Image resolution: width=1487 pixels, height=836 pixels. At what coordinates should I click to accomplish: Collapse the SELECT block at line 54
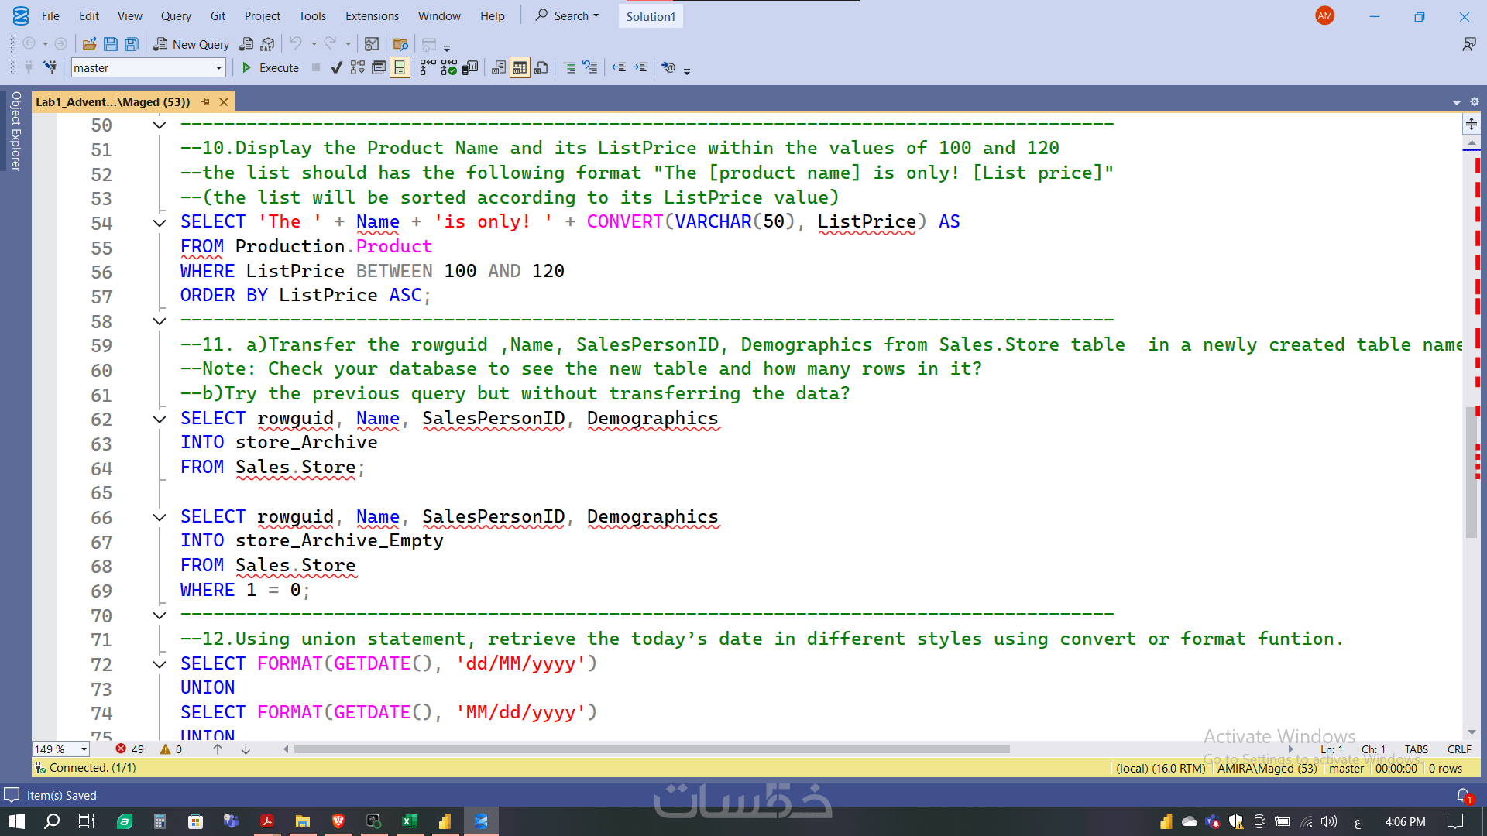pos(160,223)
